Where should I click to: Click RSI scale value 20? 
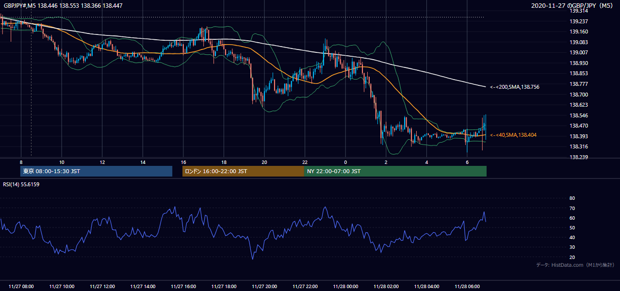click(x=572, y=257)
